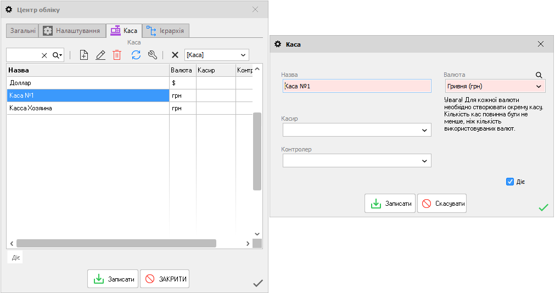Viewport: 555px width, 293px height.
Task: Click the blue refresh arrows icon
Action: pos(136,55)
